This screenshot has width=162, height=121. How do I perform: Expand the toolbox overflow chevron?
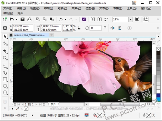pyautogui.click(x=5, y=108)
